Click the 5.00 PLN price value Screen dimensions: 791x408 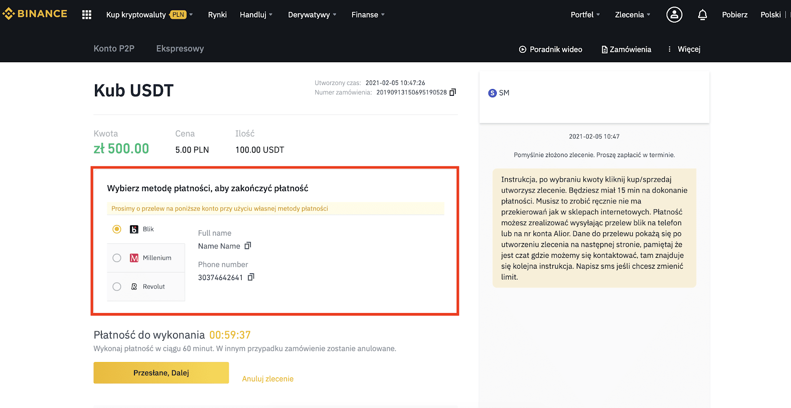pos(192,150)
